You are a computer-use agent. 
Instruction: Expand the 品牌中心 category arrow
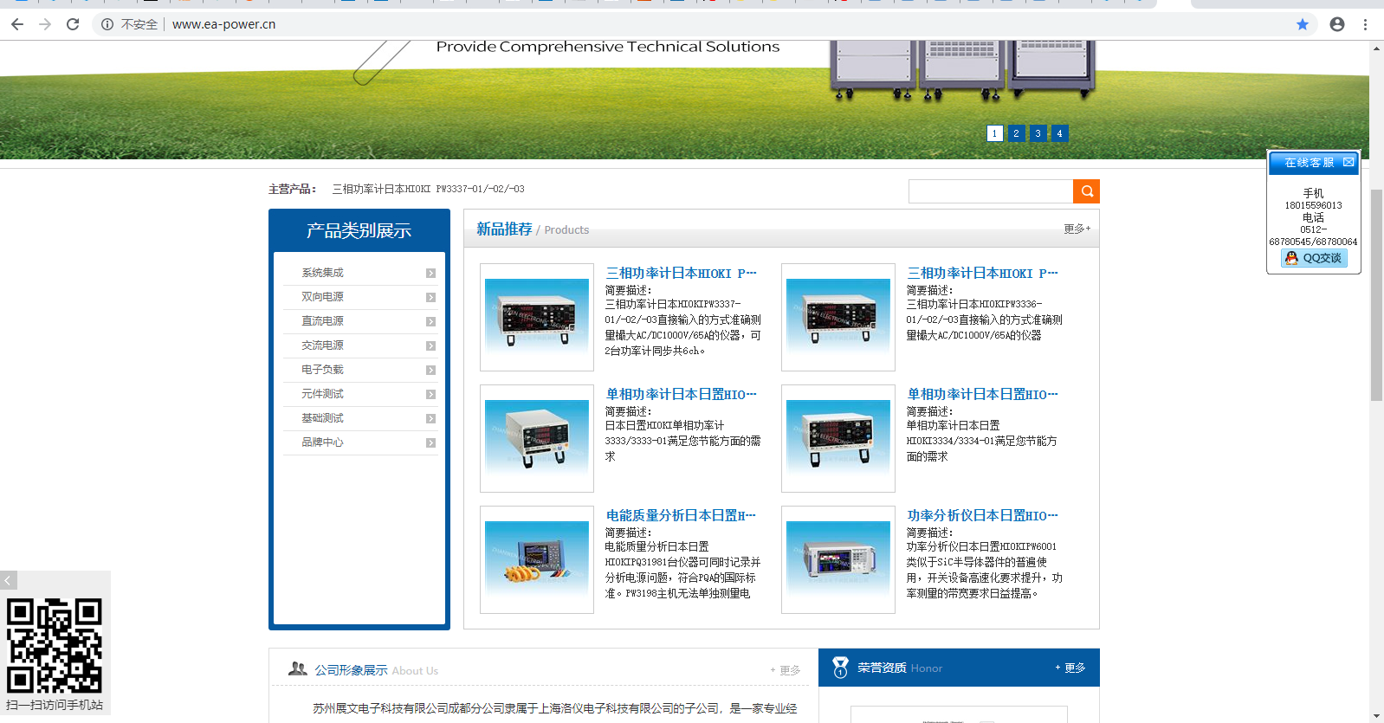pyautogui.click(x=430, y=443)
